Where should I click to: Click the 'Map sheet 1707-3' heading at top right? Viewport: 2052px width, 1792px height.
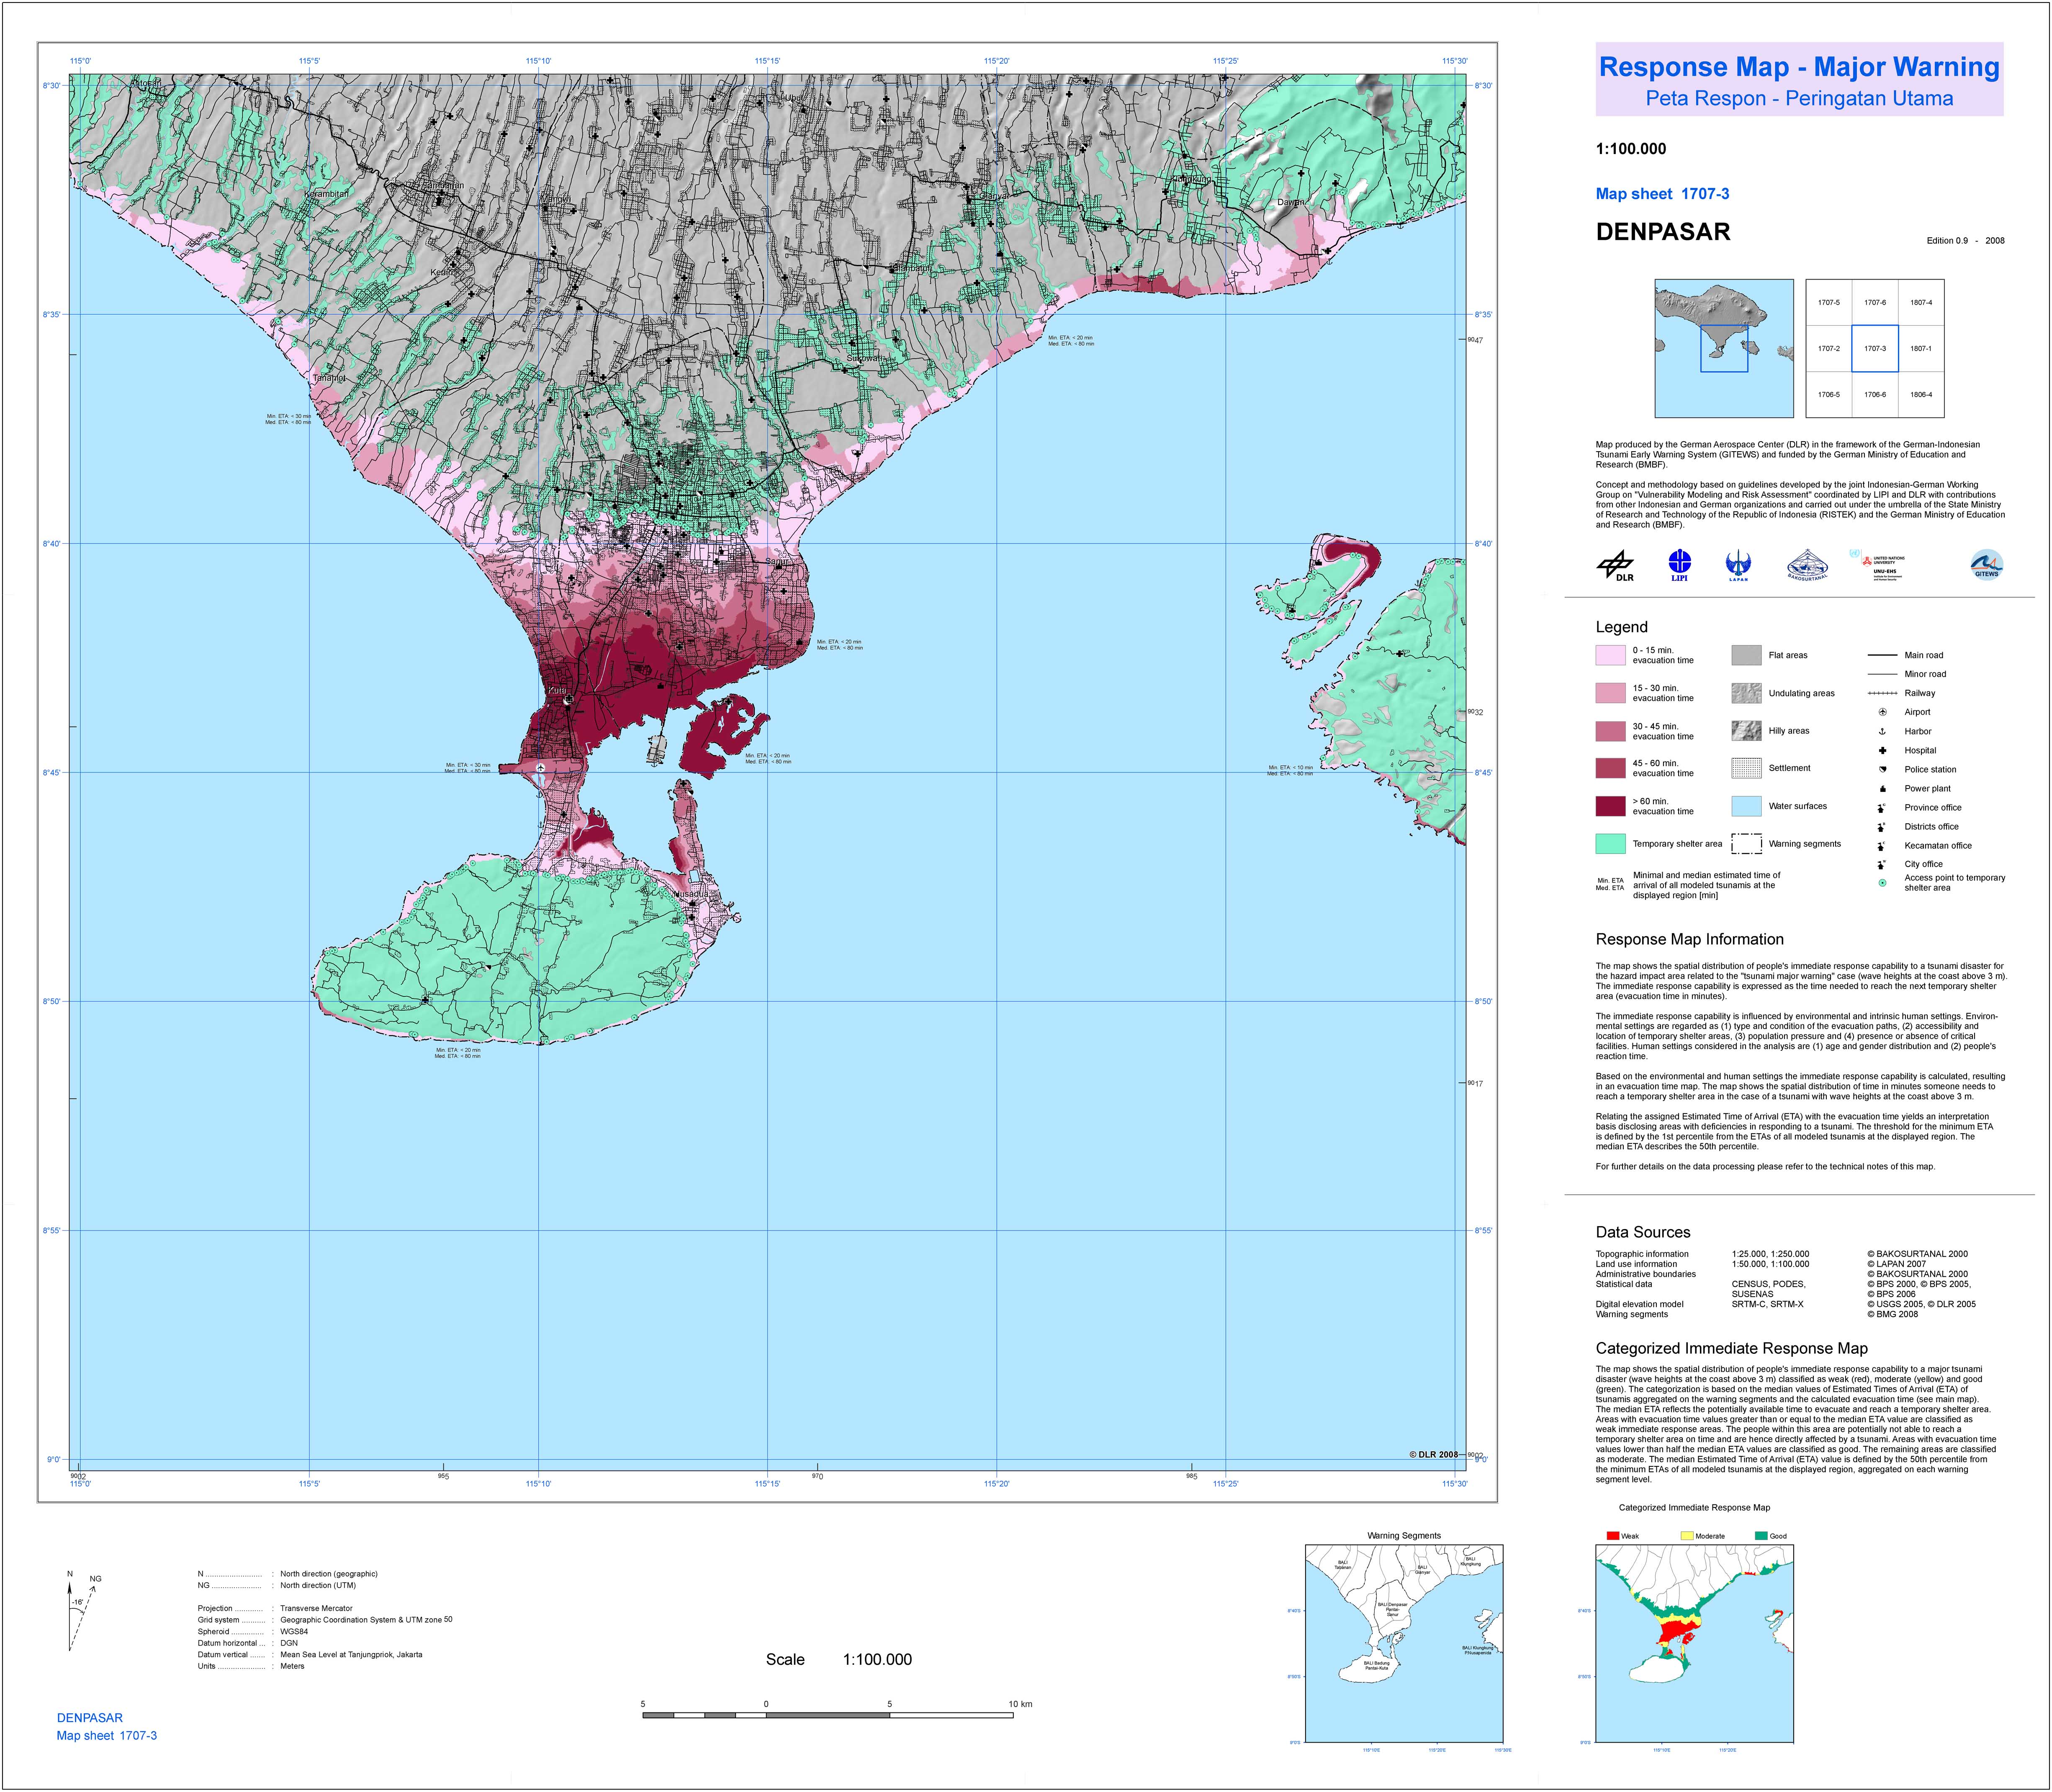point(1662,194)
